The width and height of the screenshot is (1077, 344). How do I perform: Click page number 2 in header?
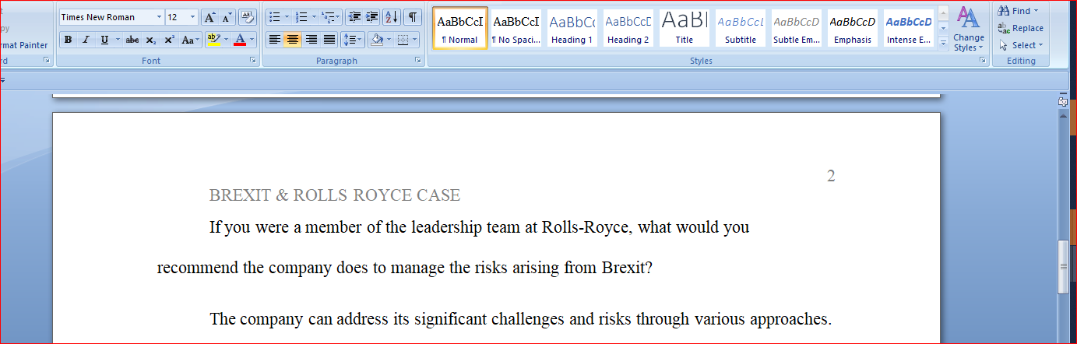831,176
